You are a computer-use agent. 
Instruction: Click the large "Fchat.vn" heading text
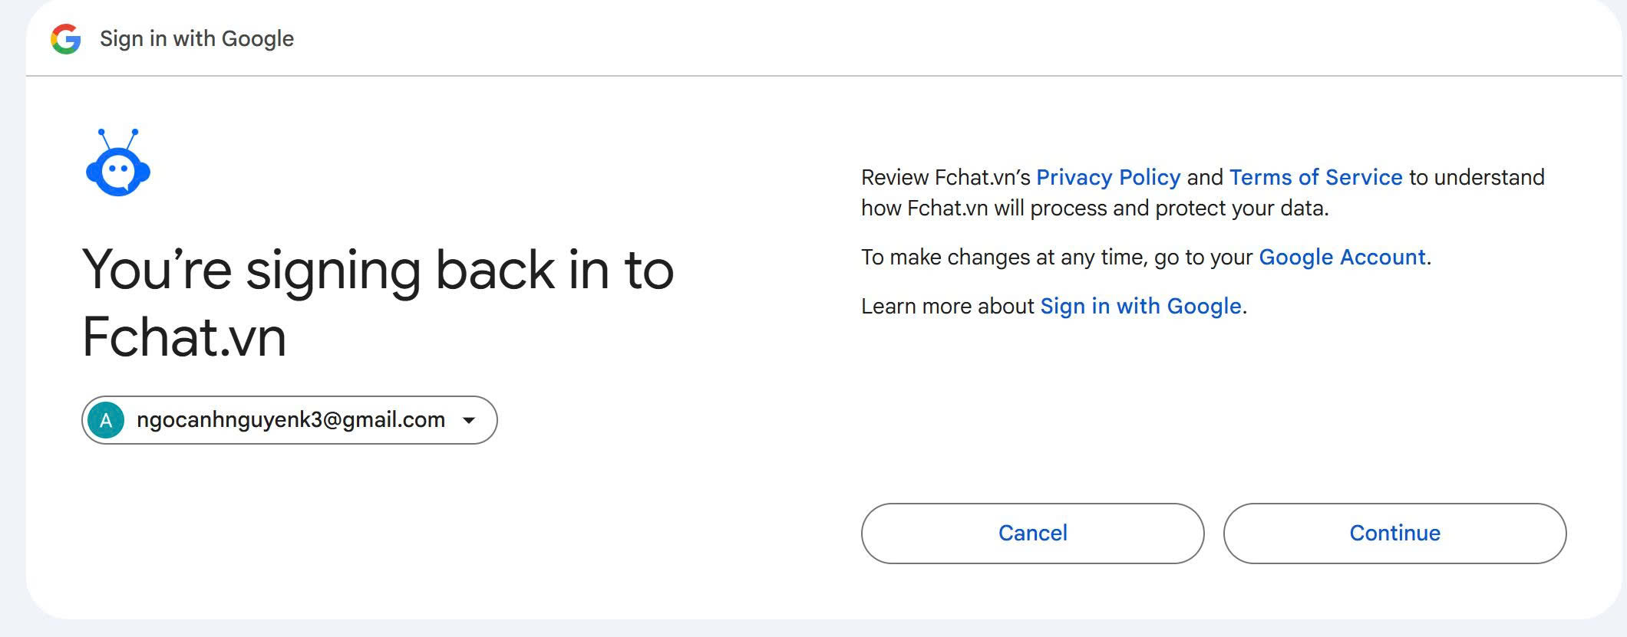pos(184,337)
